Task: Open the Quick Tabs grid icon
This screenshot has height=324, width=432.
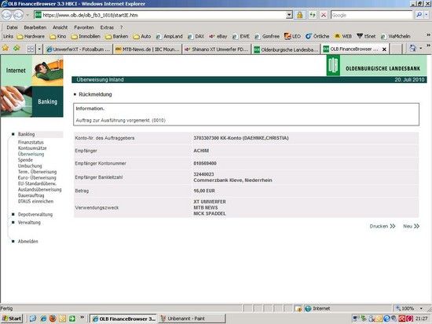Action: tap(31, 49)
